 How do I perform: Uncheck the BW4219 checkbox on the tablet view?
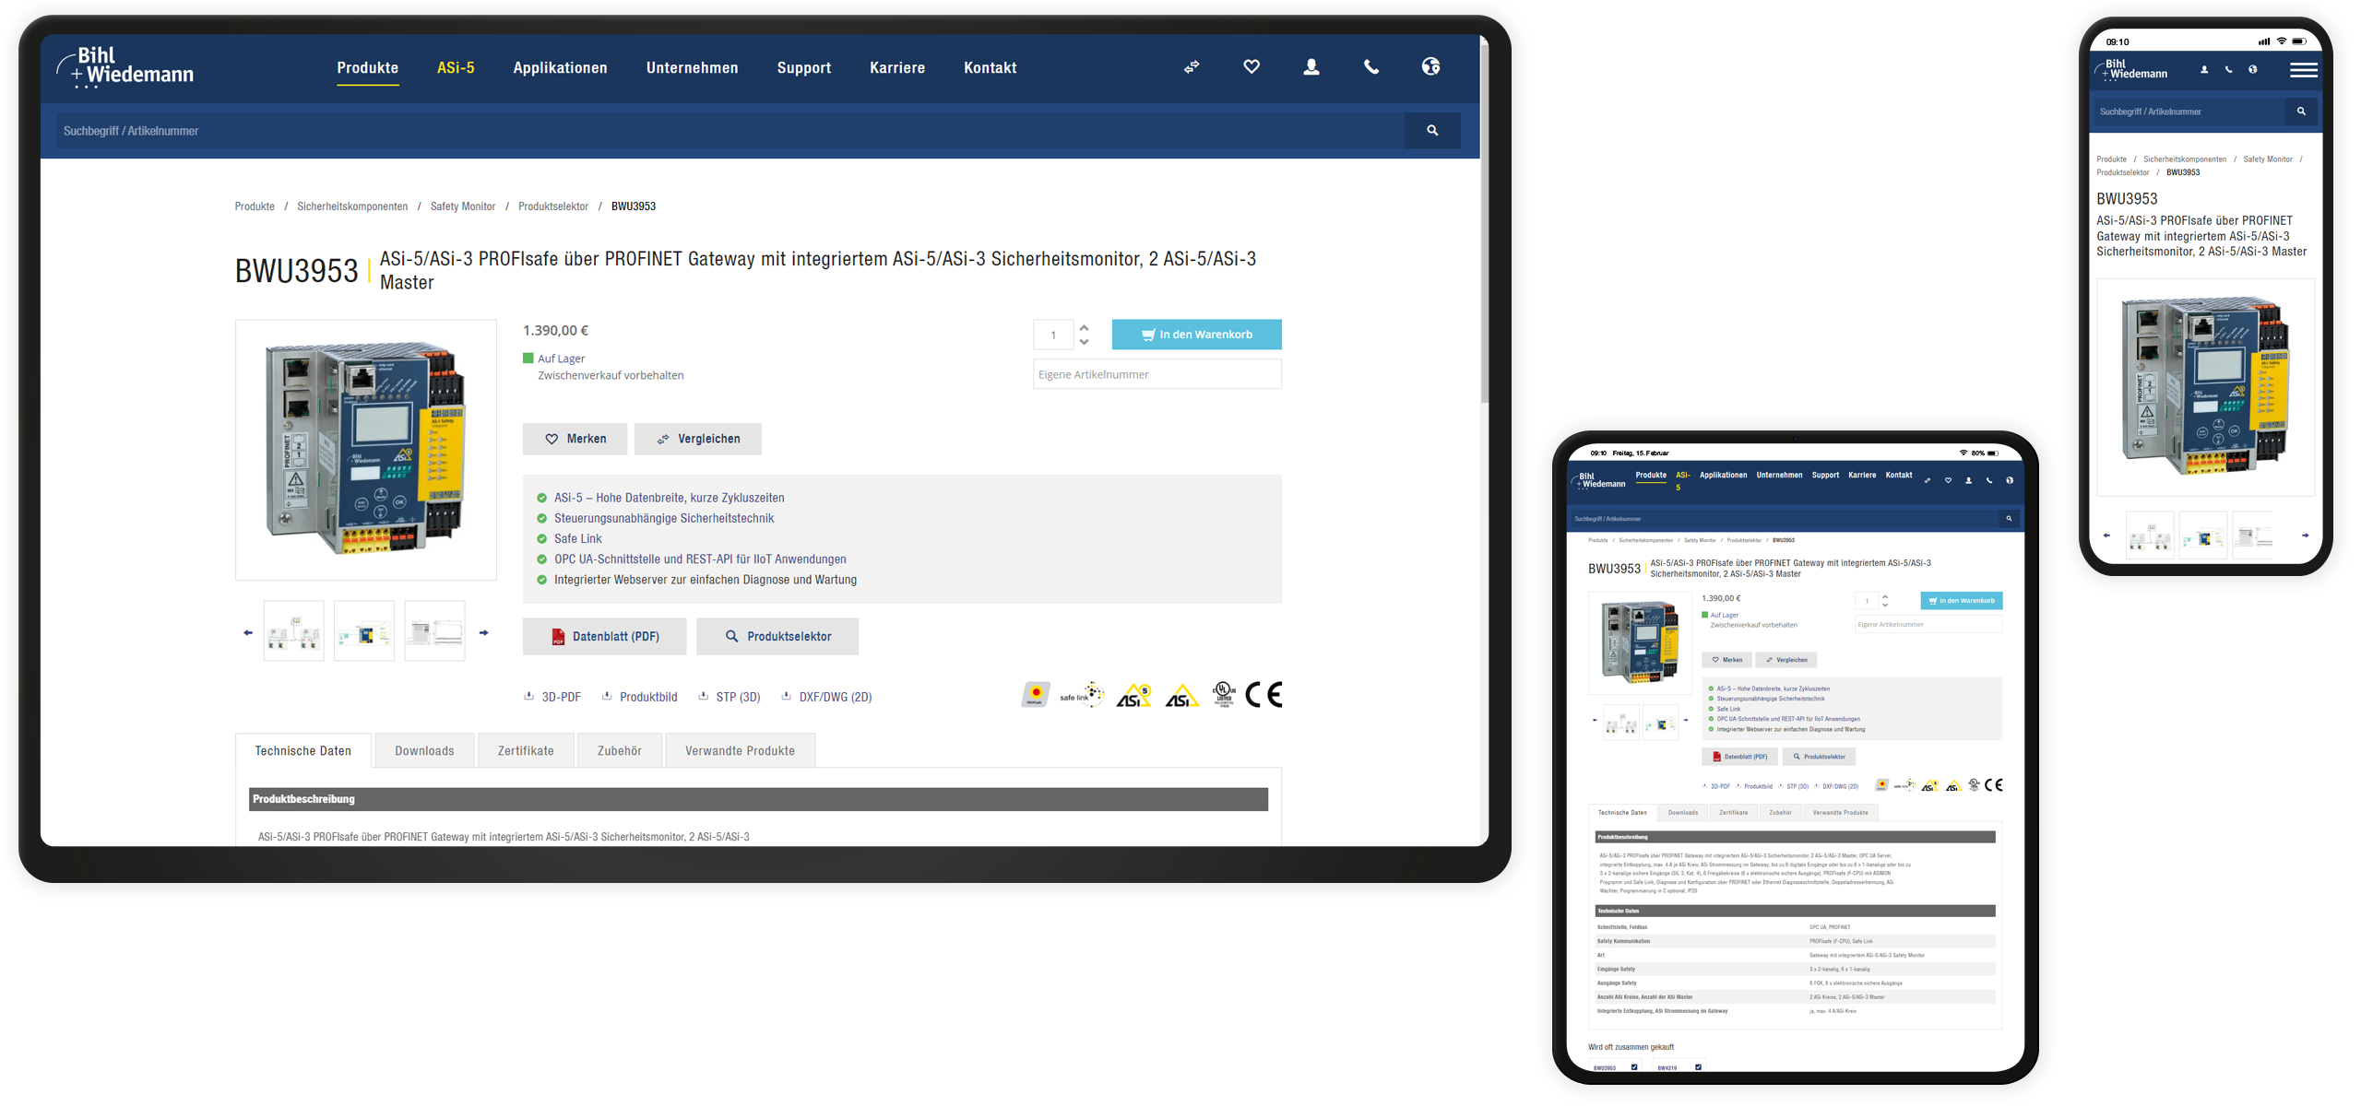pyautogui.click(x=1698, y=1067)
